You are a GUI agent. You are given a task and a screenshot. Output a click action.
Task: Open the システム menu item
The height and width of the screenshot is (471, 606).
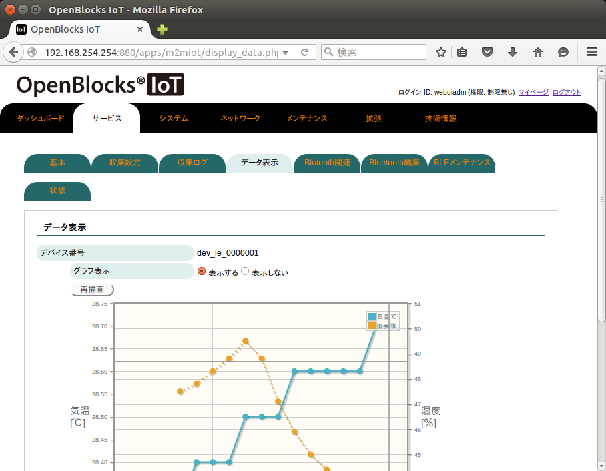(173, 118)
